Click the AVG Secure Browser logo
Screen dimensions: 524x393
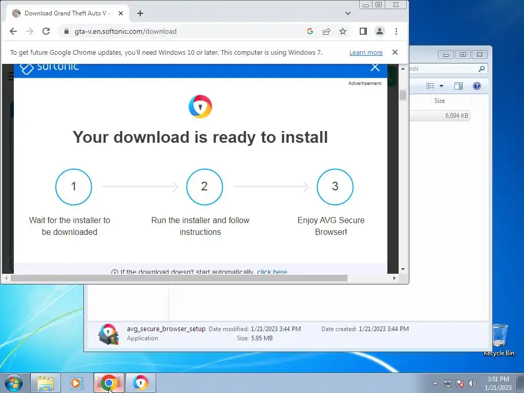[200, 106]
